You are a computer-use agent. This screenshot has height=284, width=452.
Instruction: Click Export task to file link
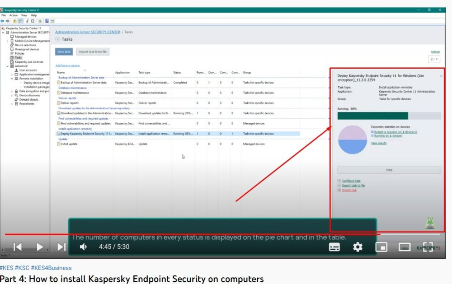[353, 186]
